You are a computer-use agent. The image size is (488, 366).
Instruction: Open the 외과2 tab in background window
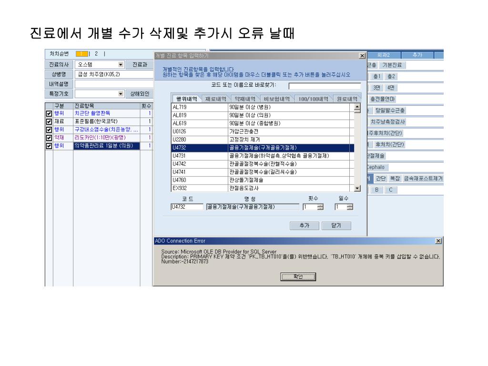click(x=384, y=55)
